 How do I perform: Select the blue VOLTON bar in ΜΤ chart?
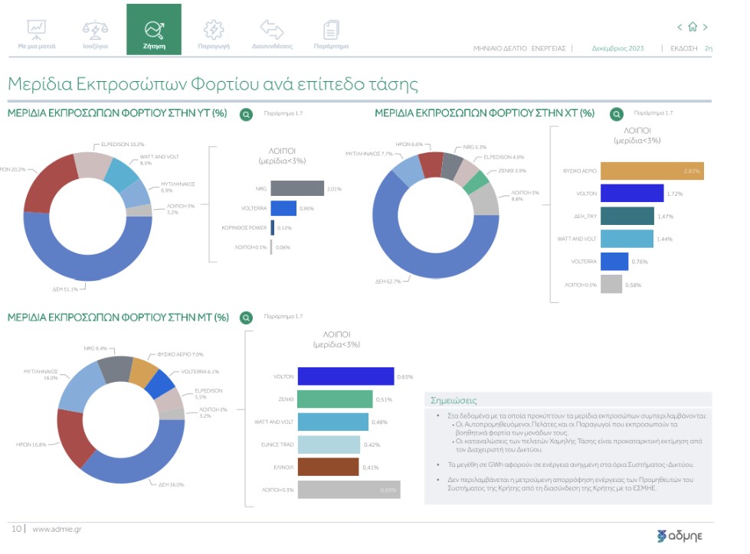click(x=346, y=376)
